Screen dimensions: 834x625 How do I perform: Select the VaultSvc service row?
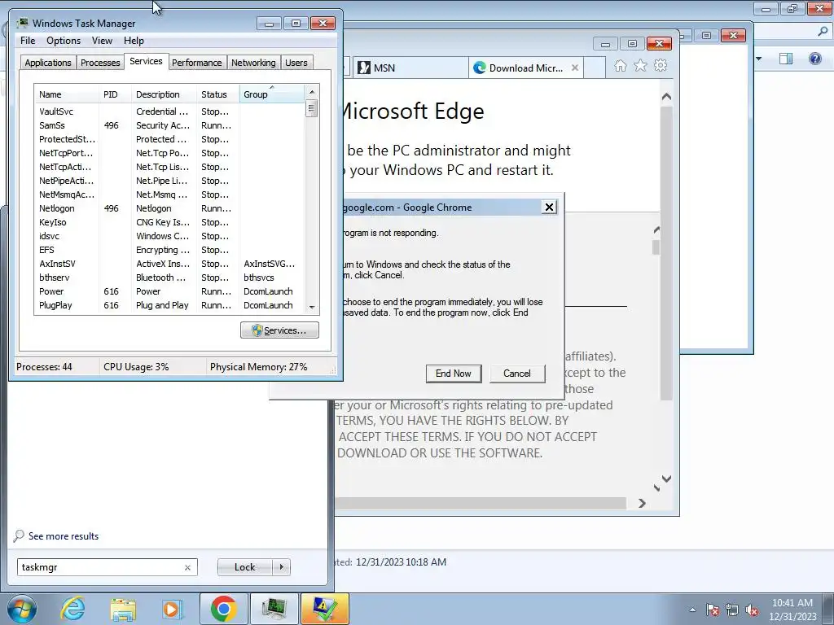pyautogui.click(x=169, y=111)
